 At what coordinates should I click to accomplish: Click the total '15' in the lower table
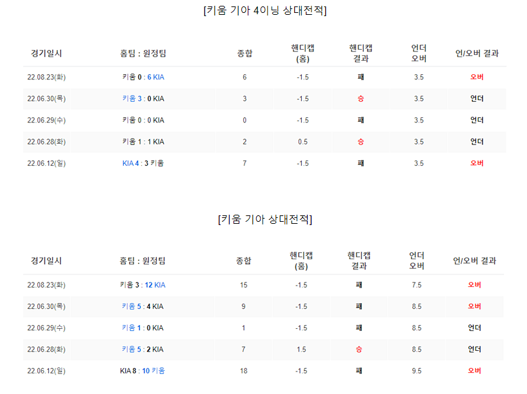(x=243, y=285)
